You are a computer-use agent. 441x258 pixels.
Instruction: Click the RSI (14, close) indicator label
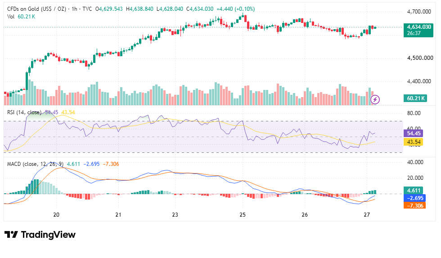coord(24,112)
